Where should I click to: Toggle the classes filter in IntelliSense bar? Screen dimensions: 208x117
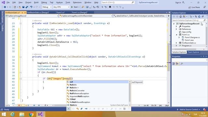tap(77, 109)
